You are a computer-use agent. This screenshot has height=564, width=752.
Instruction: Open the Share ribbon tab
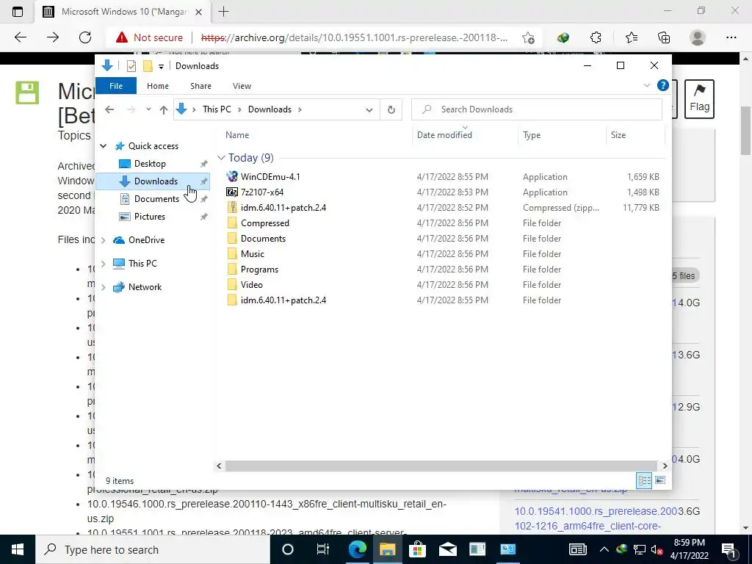click(x=200, y=86)
